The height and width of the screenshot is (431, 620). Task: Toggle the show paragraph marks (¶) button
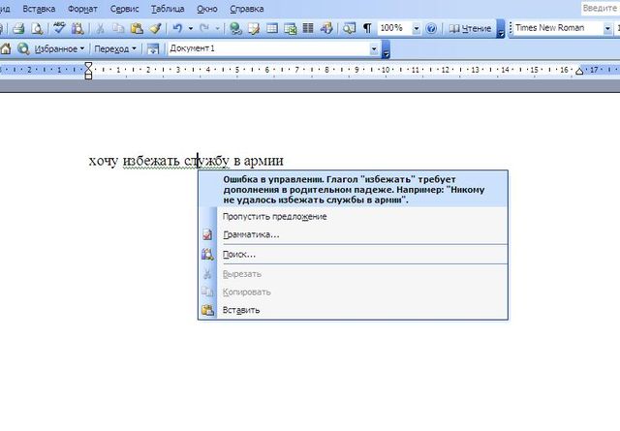click(x=368, y=29)
